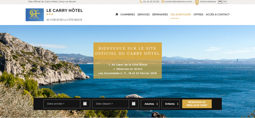Screen dimensions: 255x118
Task: Click Réserver au meilleur tarif button
Action: pos(197,104)
